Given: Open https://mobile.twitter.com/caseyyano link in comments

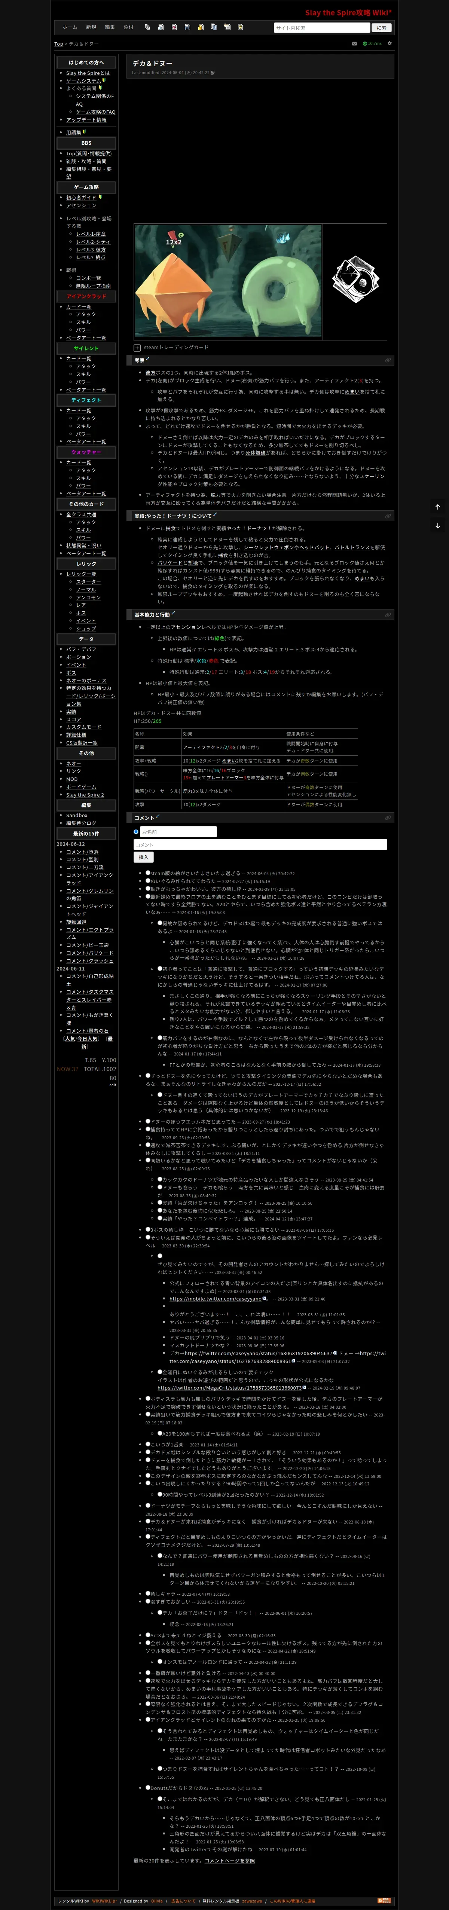Looking at the screenshot, I should click(216, 1298).
